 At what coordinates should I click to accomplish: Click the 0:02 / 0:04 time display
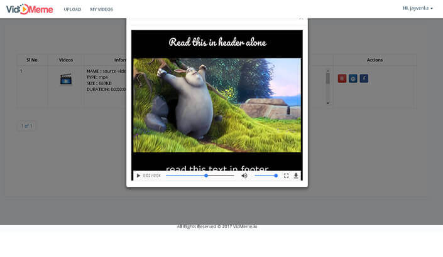(x=151, y=176)
